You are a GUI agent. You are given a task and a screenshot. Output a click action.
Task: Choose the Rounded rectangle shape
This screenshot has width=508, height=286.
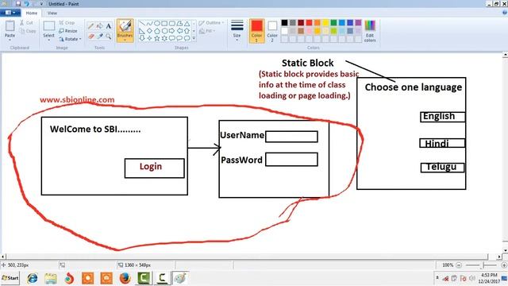point(172,24)
